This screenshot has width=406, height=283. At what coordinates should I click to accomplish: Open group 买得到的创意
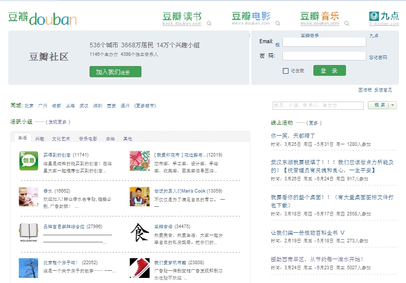pos(57,155)
